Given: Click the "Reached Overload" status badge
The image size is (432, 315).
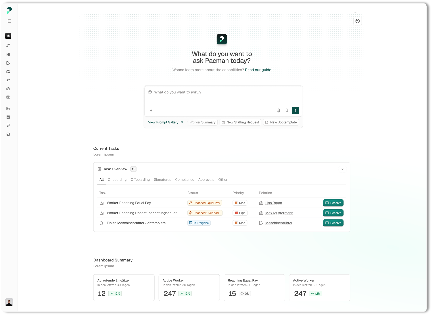Looking at the screenshot, I should click(x=205, y=213).
